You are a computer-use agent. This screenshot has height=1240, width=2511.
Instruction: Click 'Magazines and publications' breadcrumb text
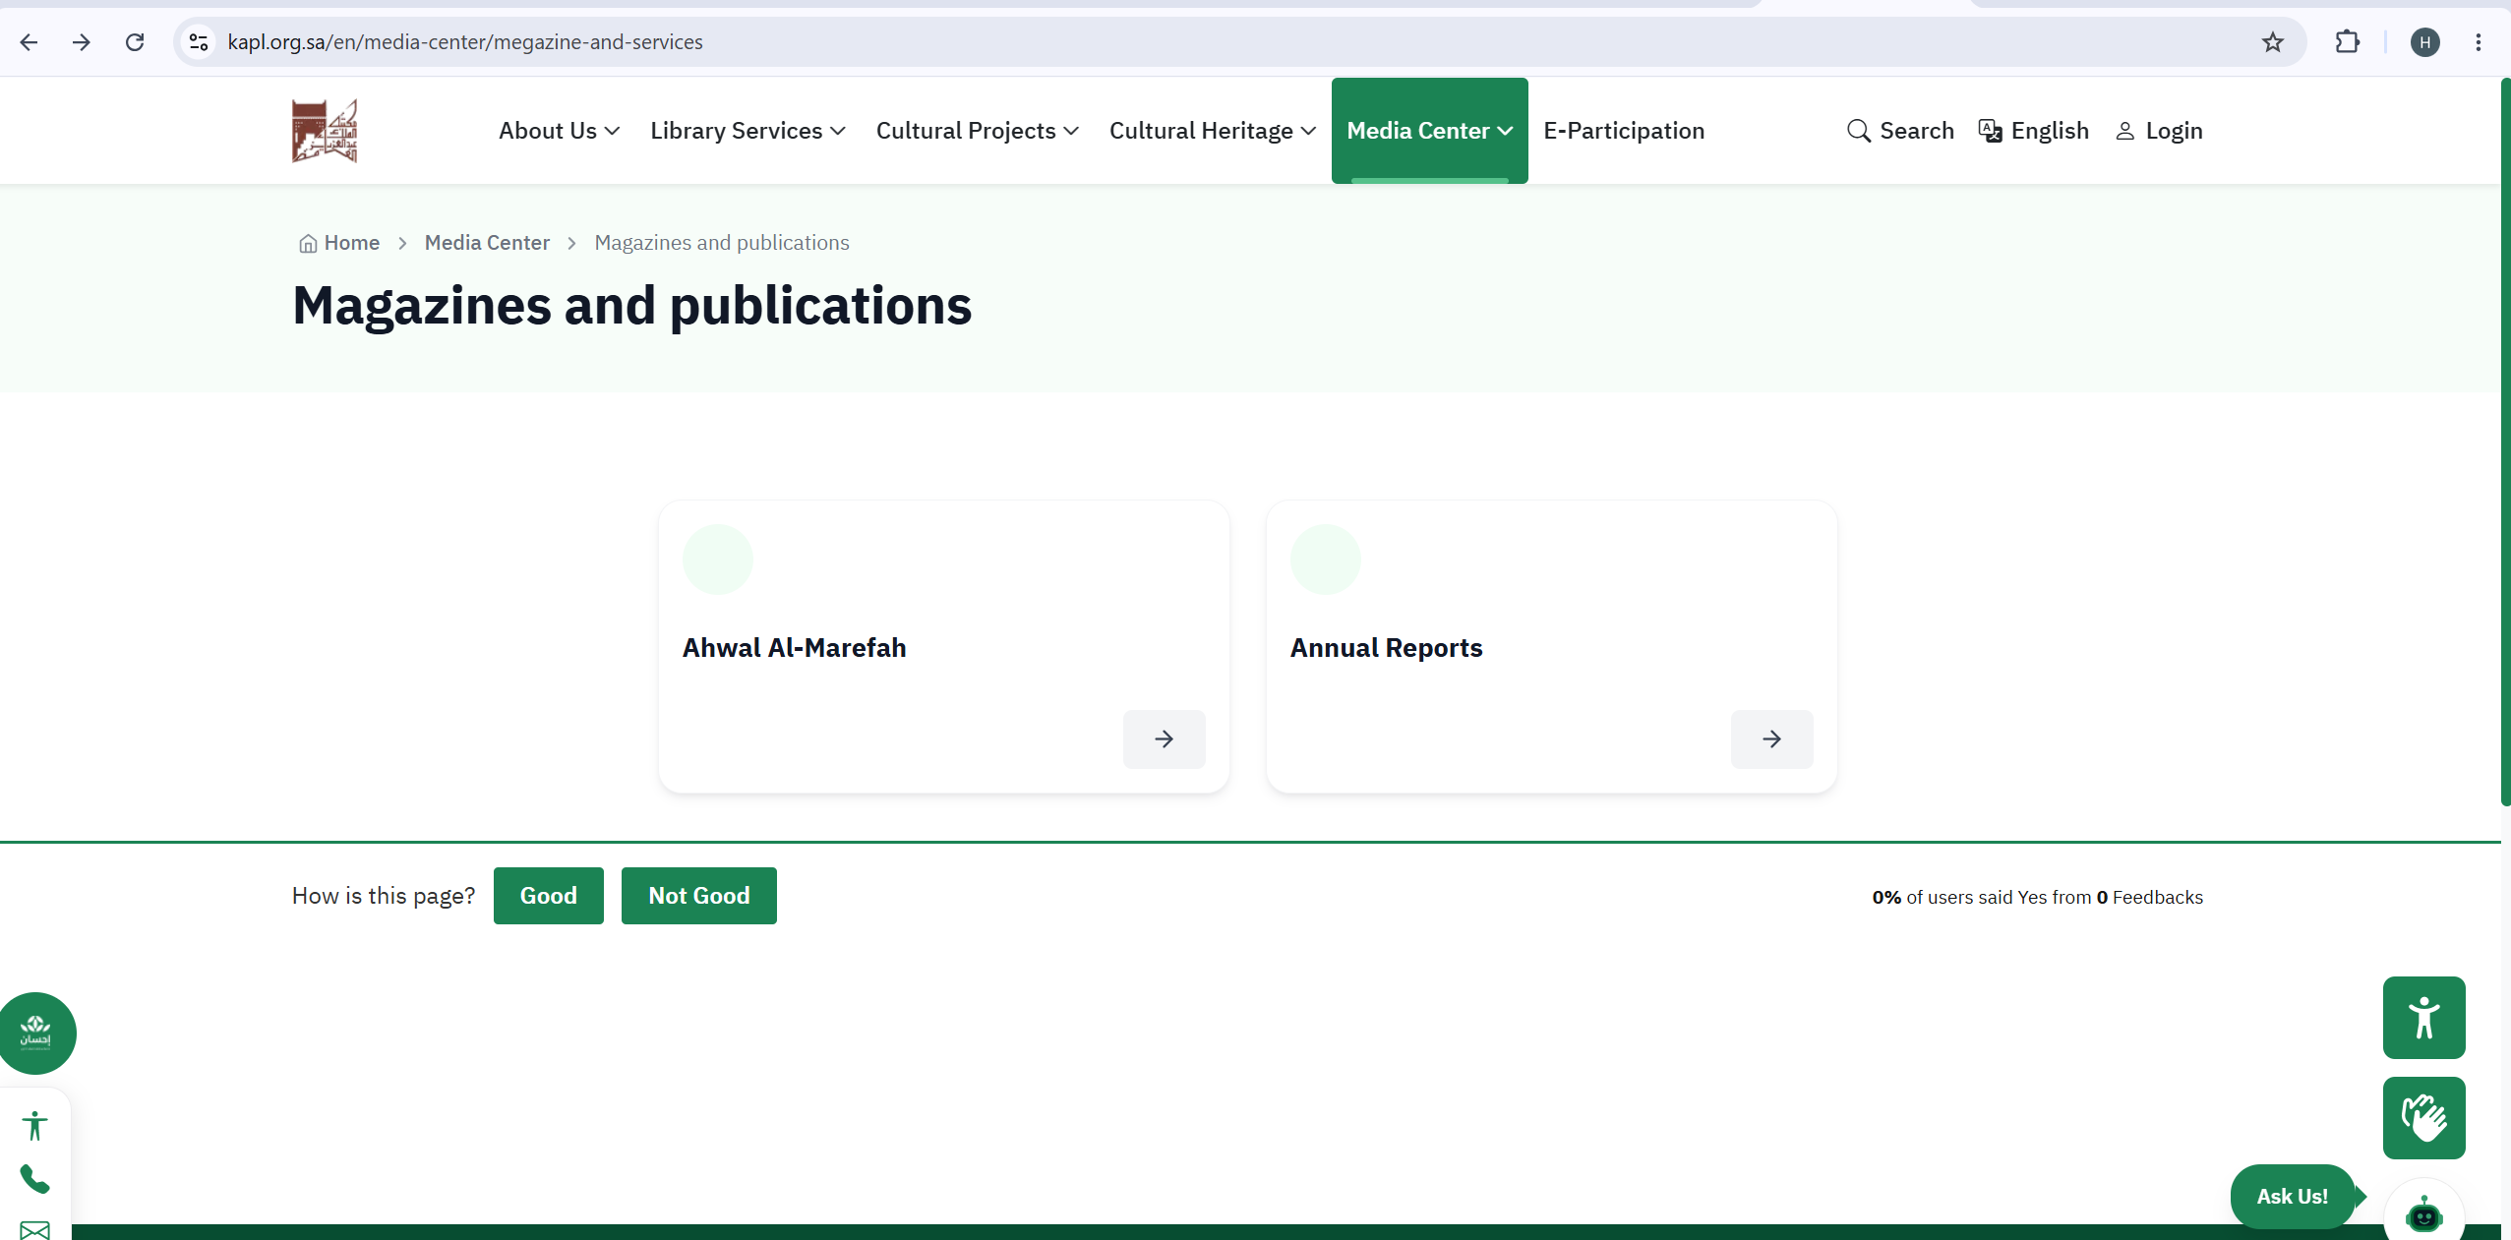point(722,243)
